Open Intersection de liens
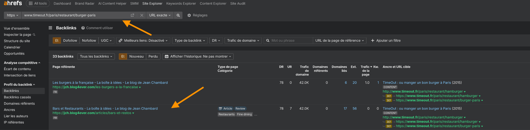The image size is (530, 130). pyautogui.click(x=20, y=75)
